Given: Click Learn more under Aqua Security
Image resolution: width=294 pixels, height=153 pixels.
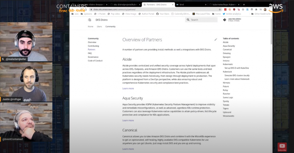Looking at the screenshot, I should 128,121.
